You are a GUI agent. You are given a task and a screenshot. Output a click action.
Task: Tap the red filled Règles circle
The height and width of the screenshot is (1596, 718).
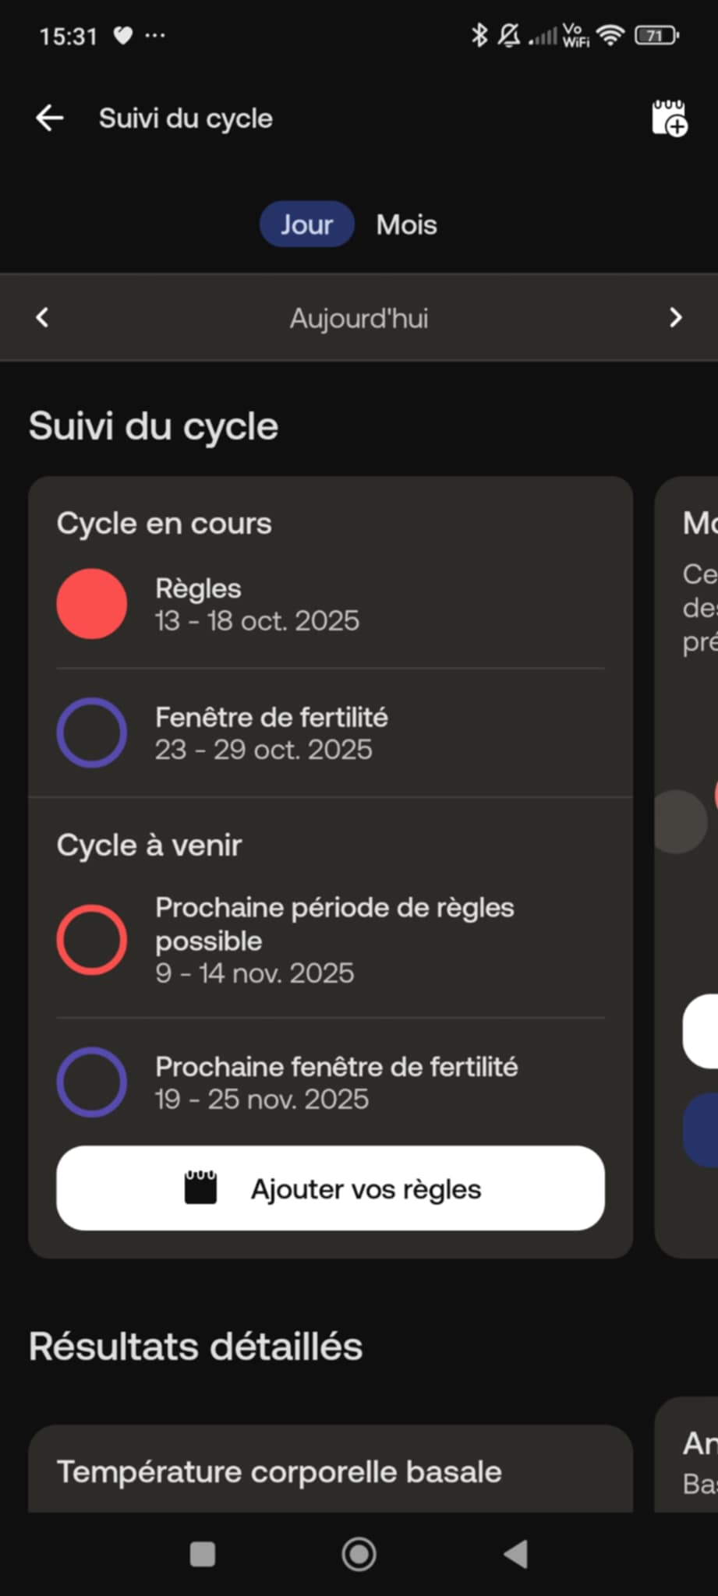[92, 604]
